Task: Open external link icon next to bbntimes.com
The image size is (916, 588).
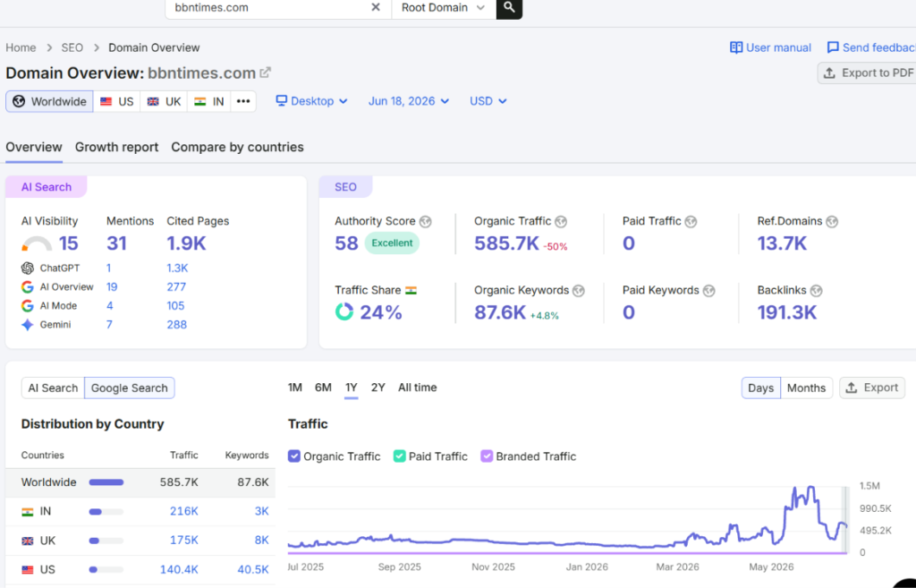Action: click(x=265, y=72)
